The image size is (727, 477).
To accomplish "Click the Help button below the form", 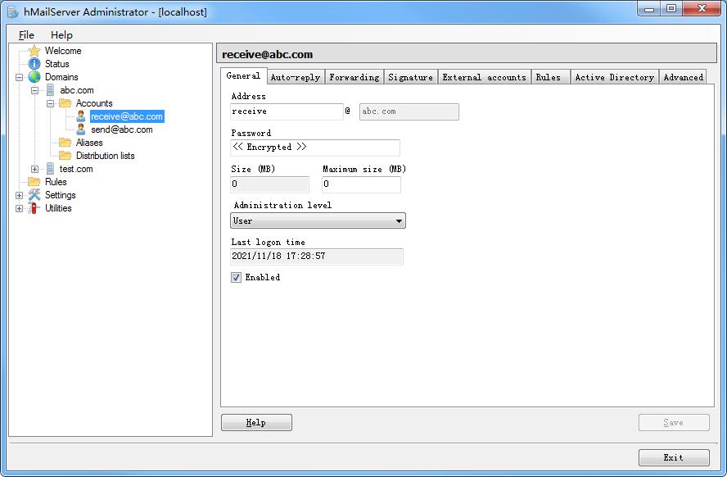I will pyautogui.click(x=256, y=422).
